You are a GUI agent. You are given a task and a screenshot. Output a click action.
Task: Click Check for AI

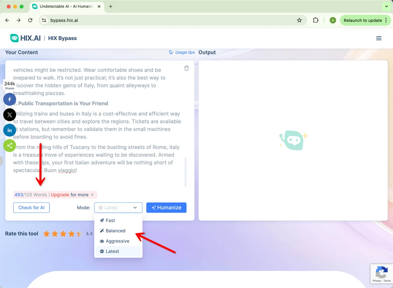coord(31,207)
